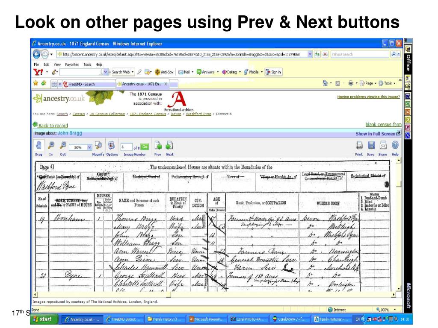Image resolution: width=438 pixels, height=328 pixels.
Task: Open the status bar zoom 100% dropdown
Action: (395, 310)
